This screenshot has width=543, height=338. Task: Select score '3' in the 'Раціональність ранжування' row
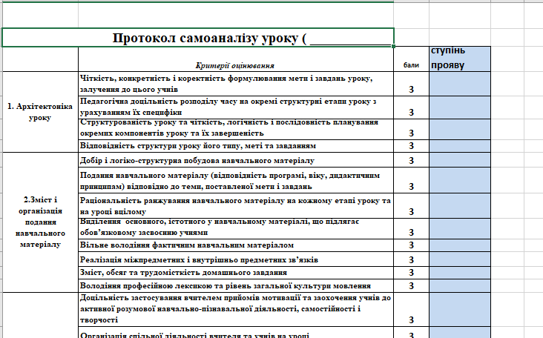coord(411,205)
